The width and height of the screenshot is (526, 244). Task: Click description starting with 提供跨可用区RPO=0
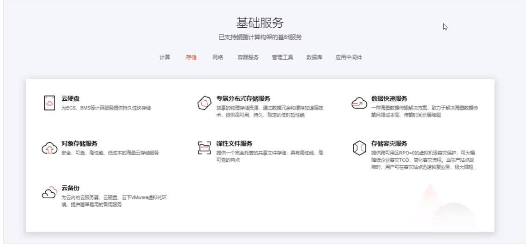(x=425, y=160)
